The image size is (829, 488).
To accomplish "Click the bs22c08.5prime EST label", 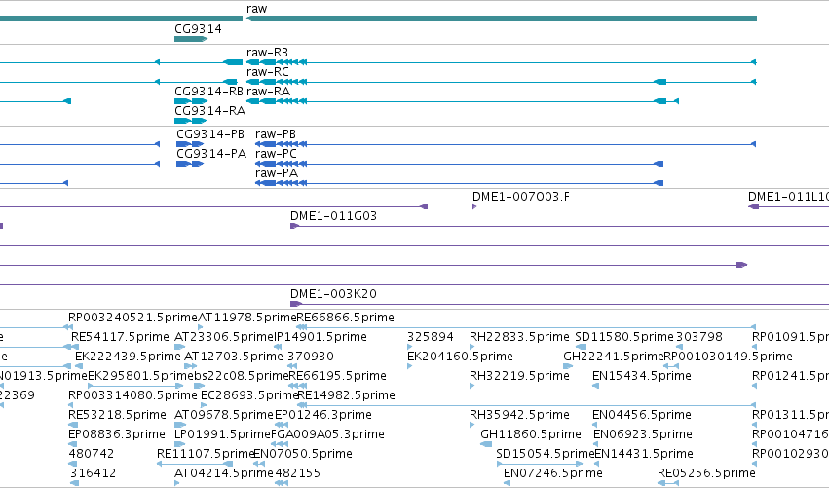I will [x=242, y=376].
